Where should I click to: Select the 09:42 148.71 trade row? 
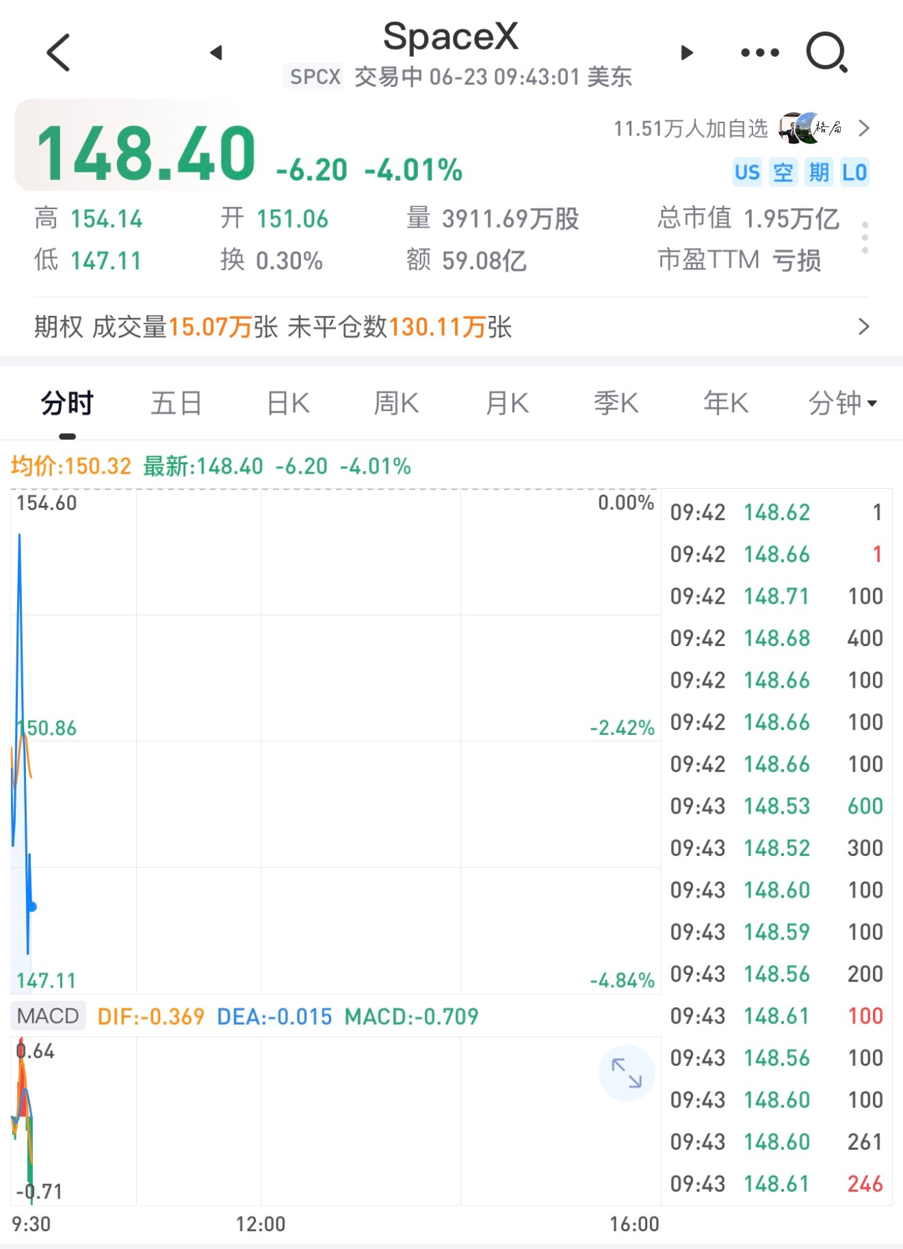click(776, 596)
